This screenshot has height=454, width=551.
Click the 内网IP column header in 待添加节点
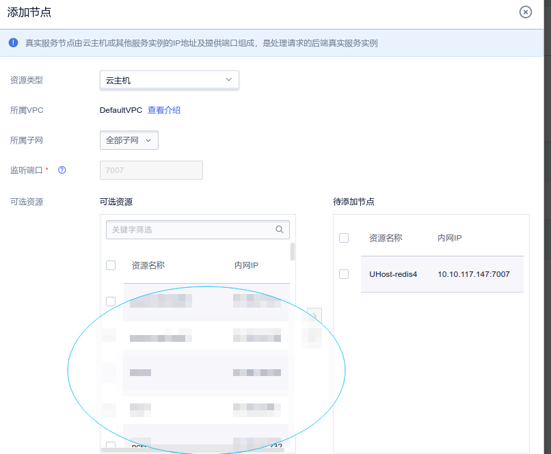point(450,238)
